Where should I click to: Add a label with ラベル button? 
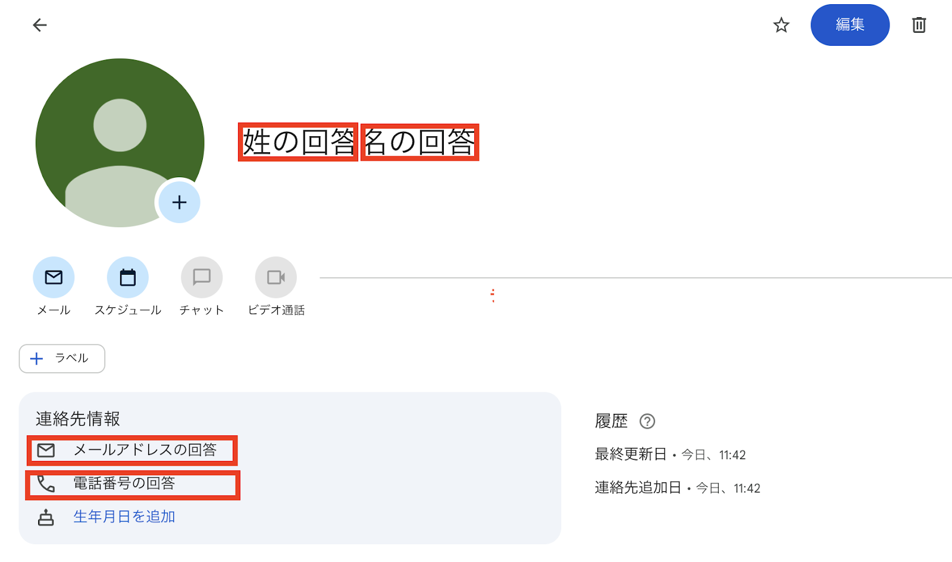[62, 359]
